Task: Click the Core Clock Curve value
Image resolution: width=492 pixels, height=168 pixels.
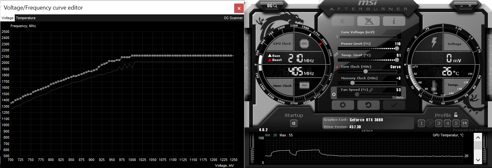Action: [395, 67]
